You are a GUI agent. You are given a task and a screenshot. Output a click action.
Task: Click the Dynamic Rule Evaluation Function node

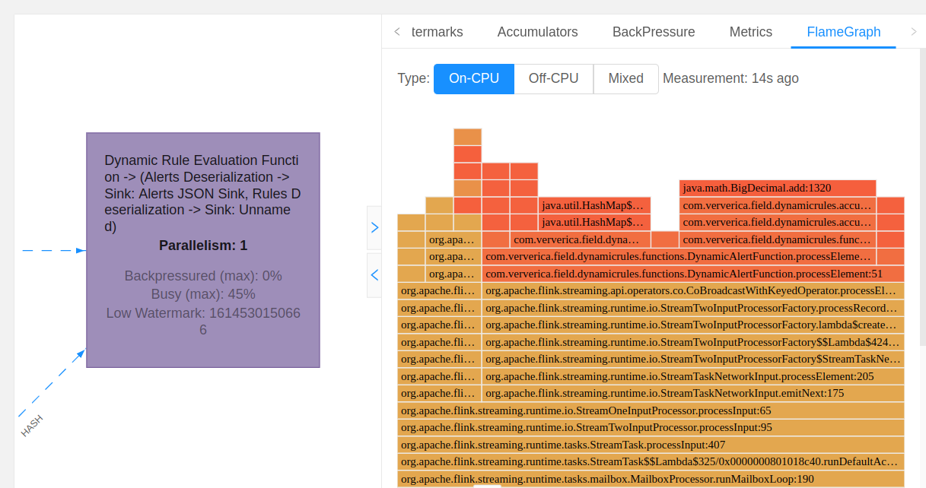click(203, 250)
